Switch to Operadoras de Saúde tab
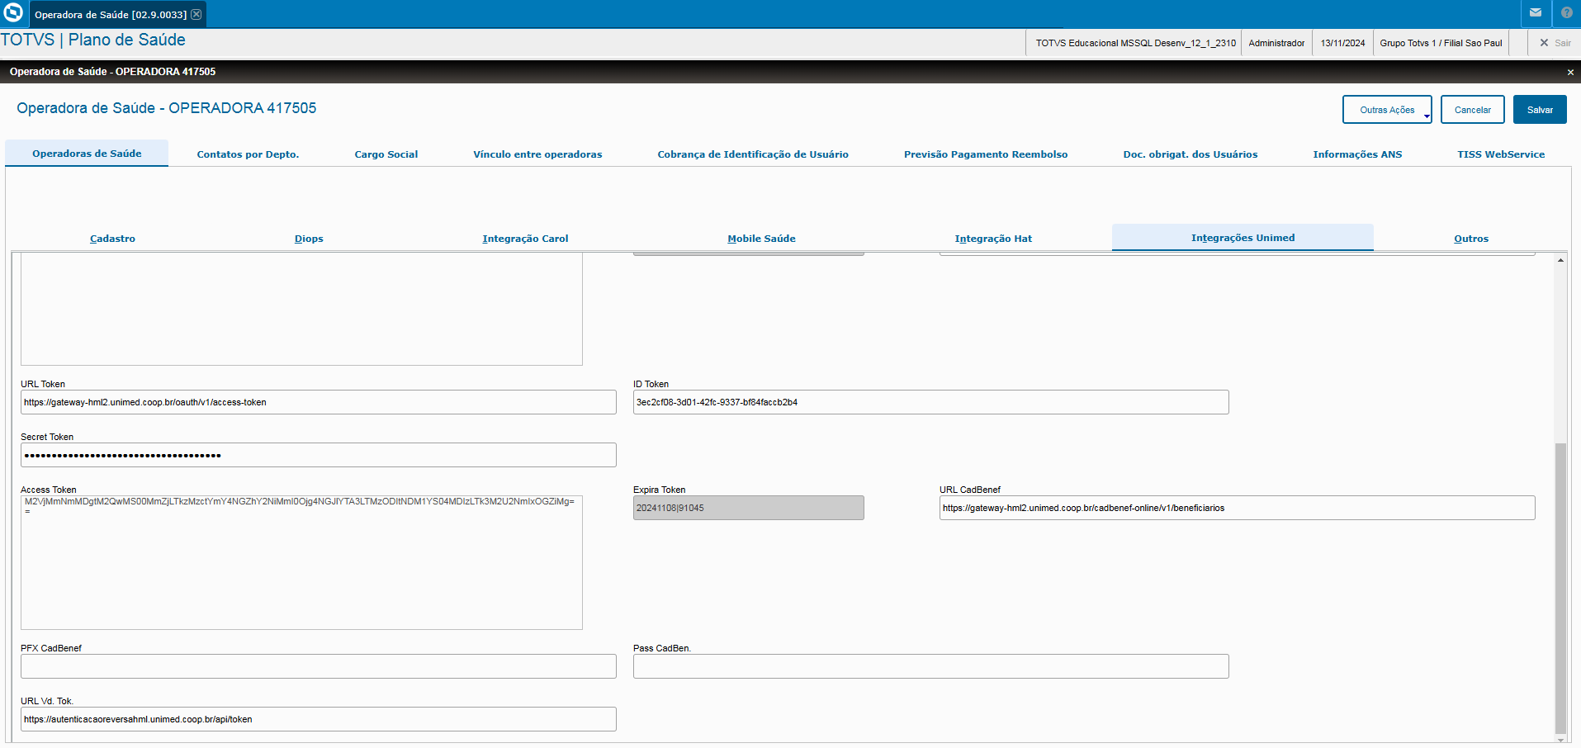Screen dimensions: 1581x748 [x=87, y=154]
